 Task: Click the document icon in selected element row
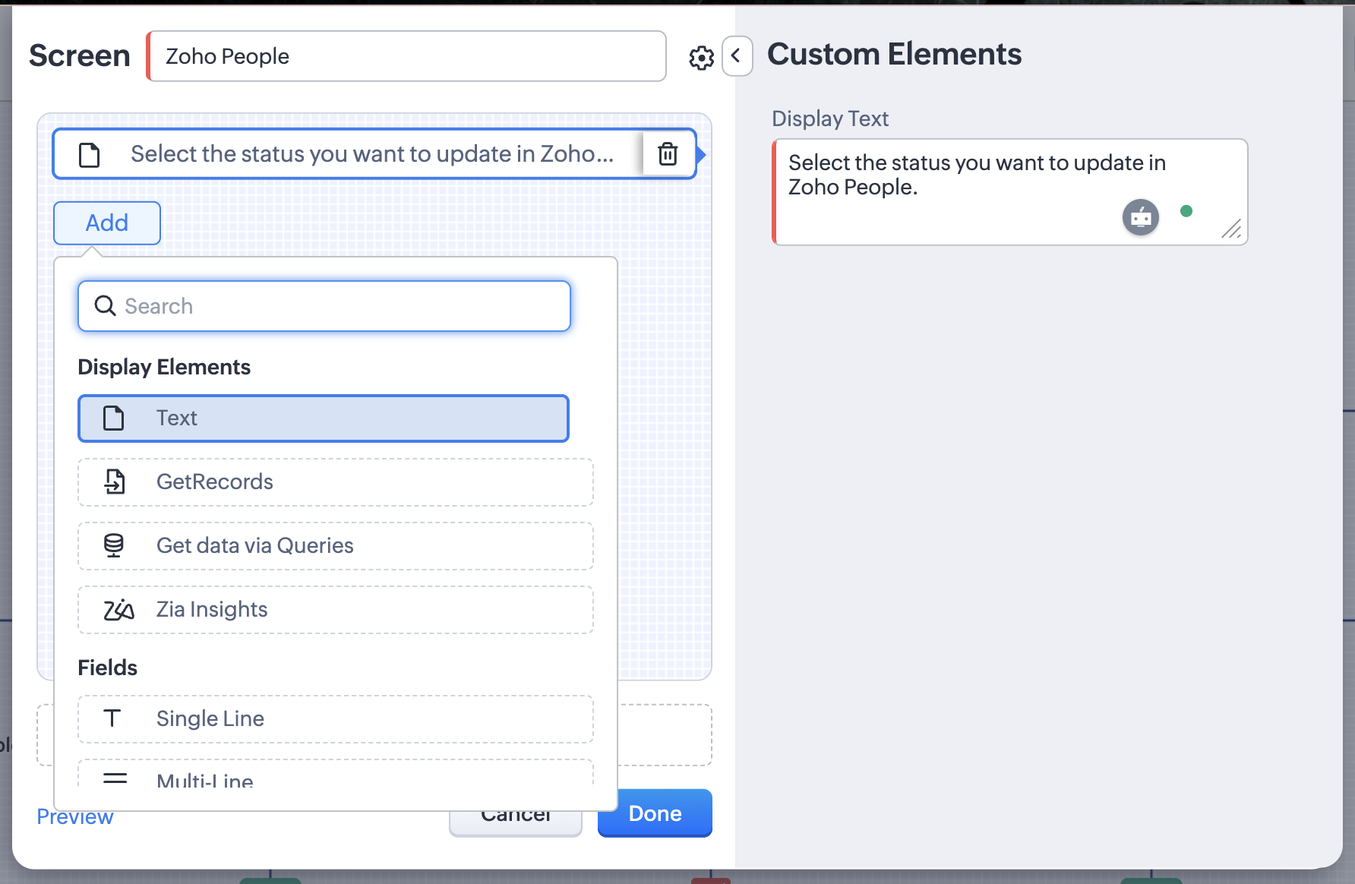coord(90,155)
